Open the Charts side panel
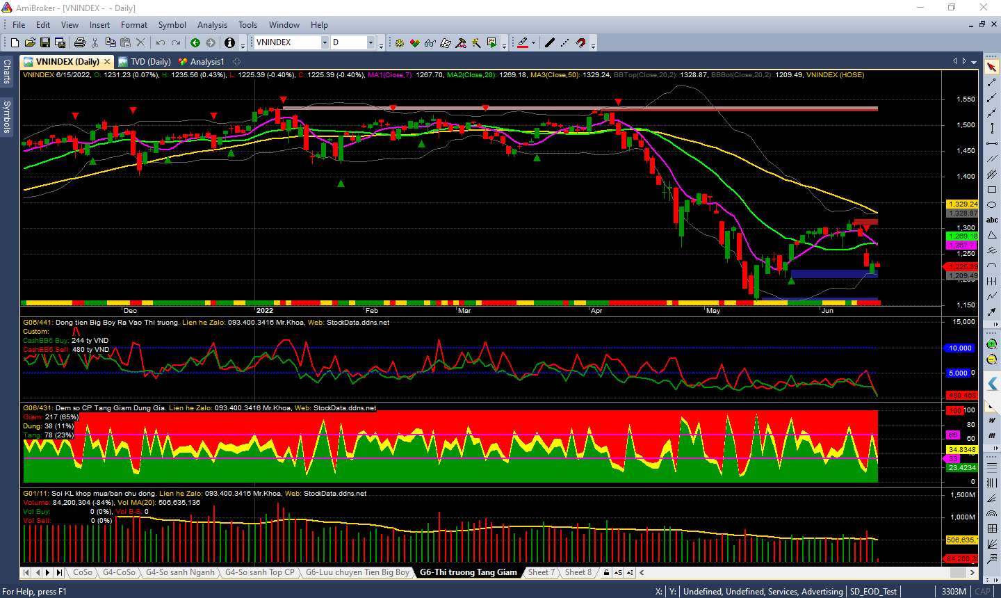Viewport: 1001px width, 598px height. point(6,71)
